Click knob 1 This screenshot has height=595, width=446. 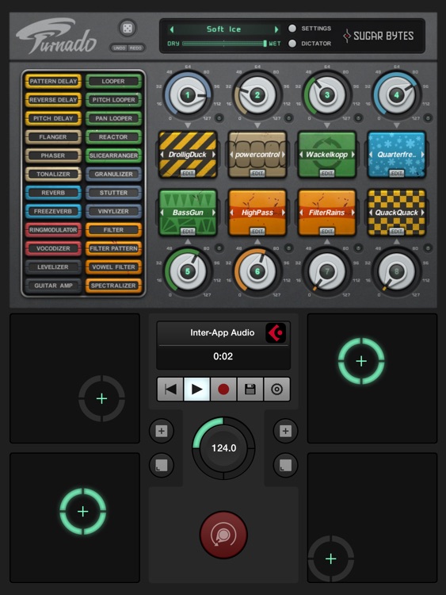point(188,95)
